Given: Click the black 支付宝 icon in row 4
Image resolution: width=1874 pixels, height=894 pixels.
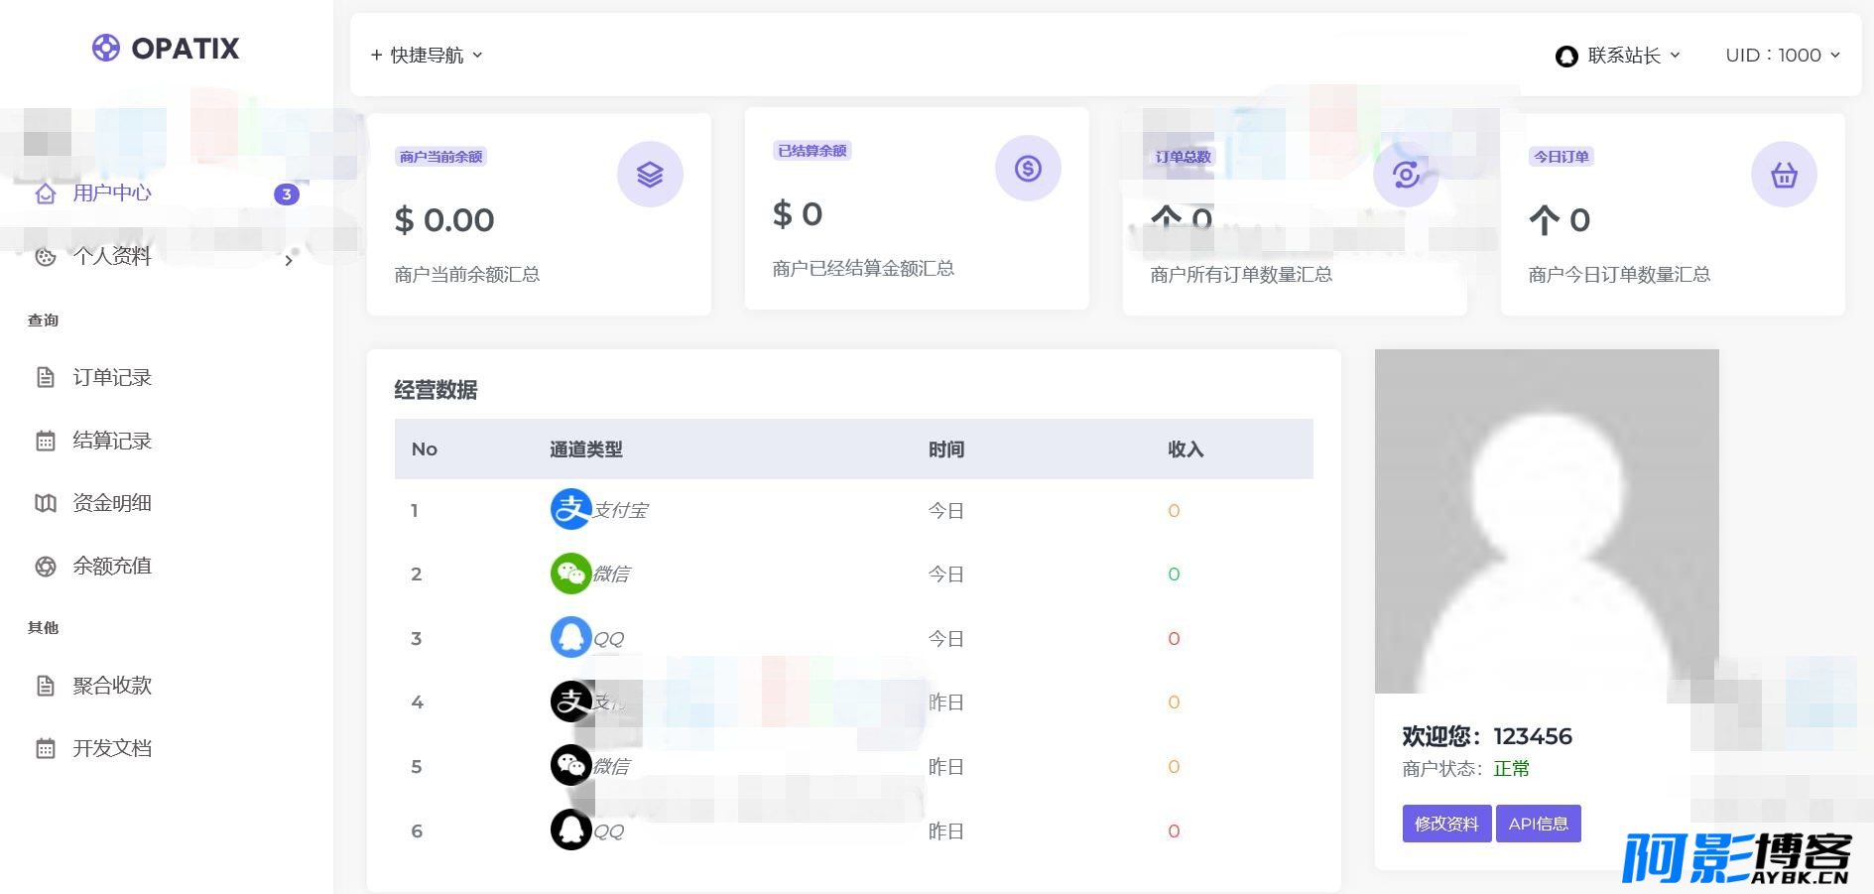Looking at the screenshot, I should (x=570, y=702).
